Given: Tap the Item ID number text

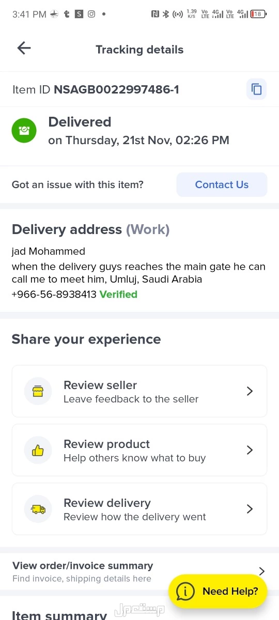Looking at the screenshot, I should 116,89.
